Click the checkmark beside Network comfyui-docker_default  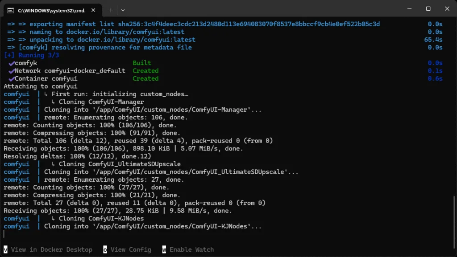(11, 71)
